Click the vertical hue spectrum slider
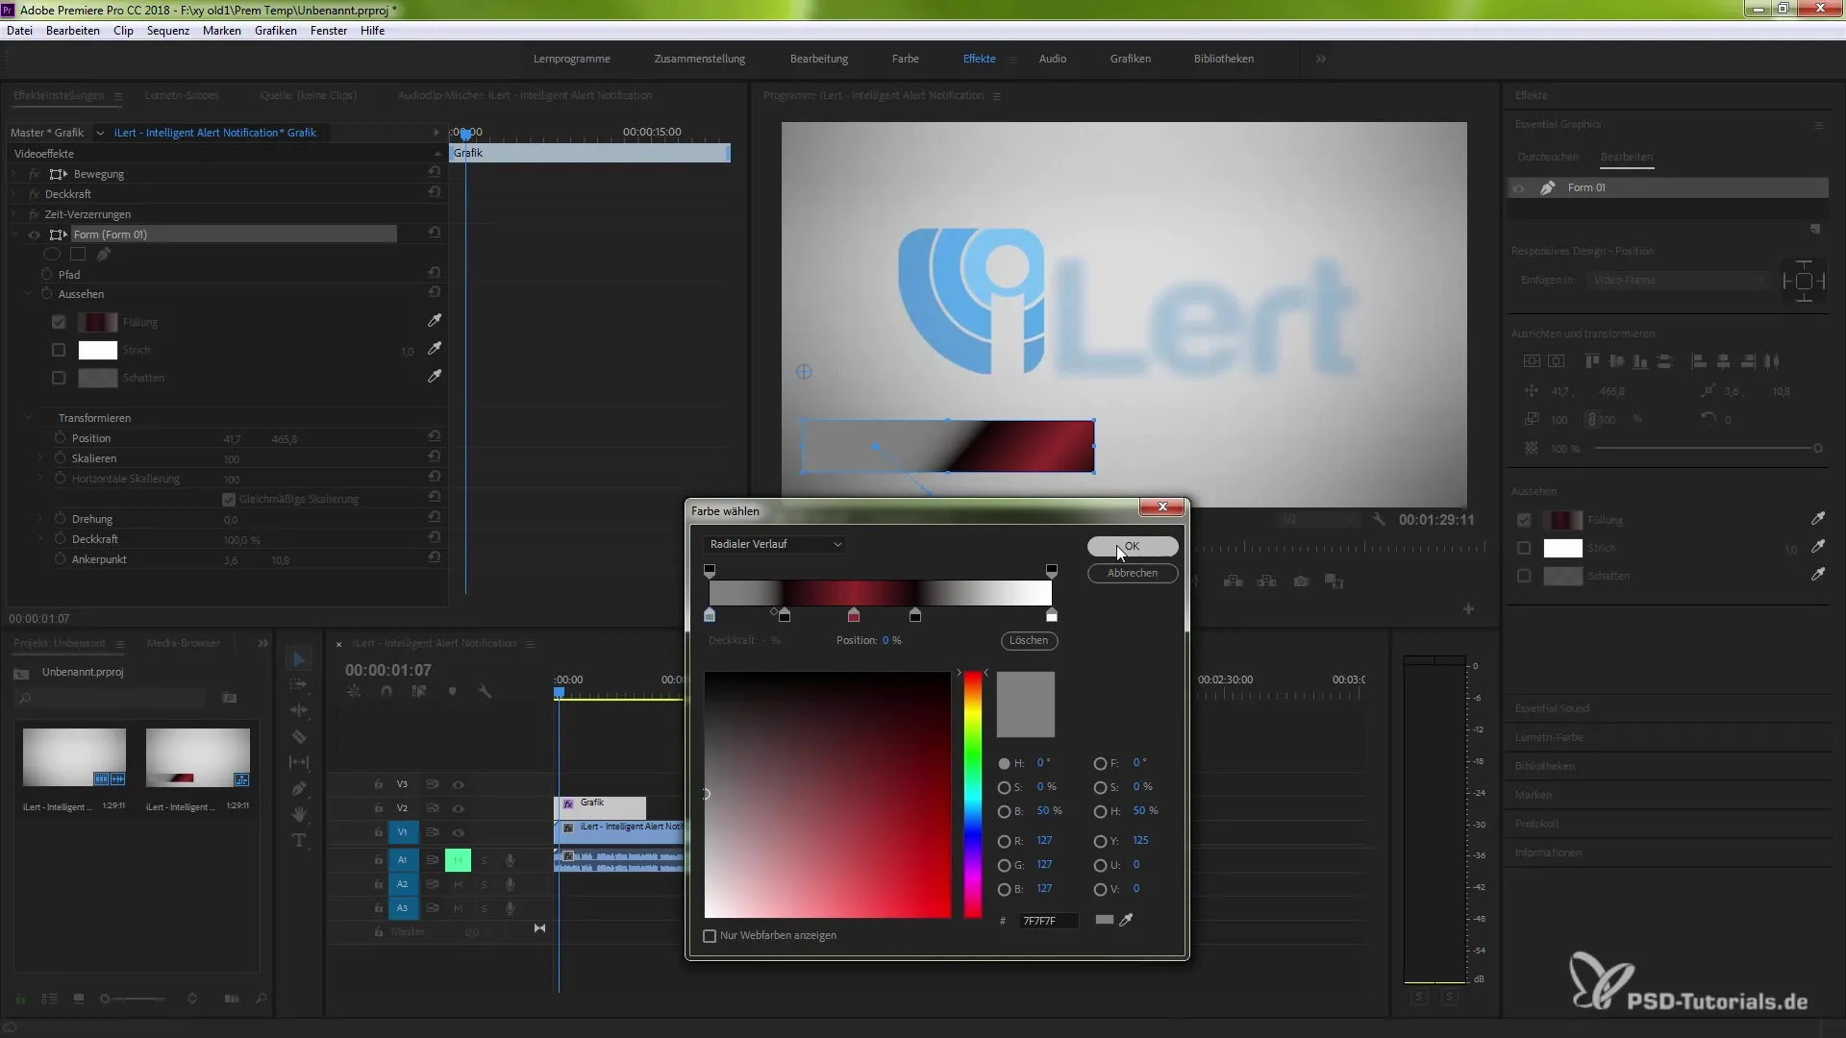 pyautogui.click(x=973, y=794)
